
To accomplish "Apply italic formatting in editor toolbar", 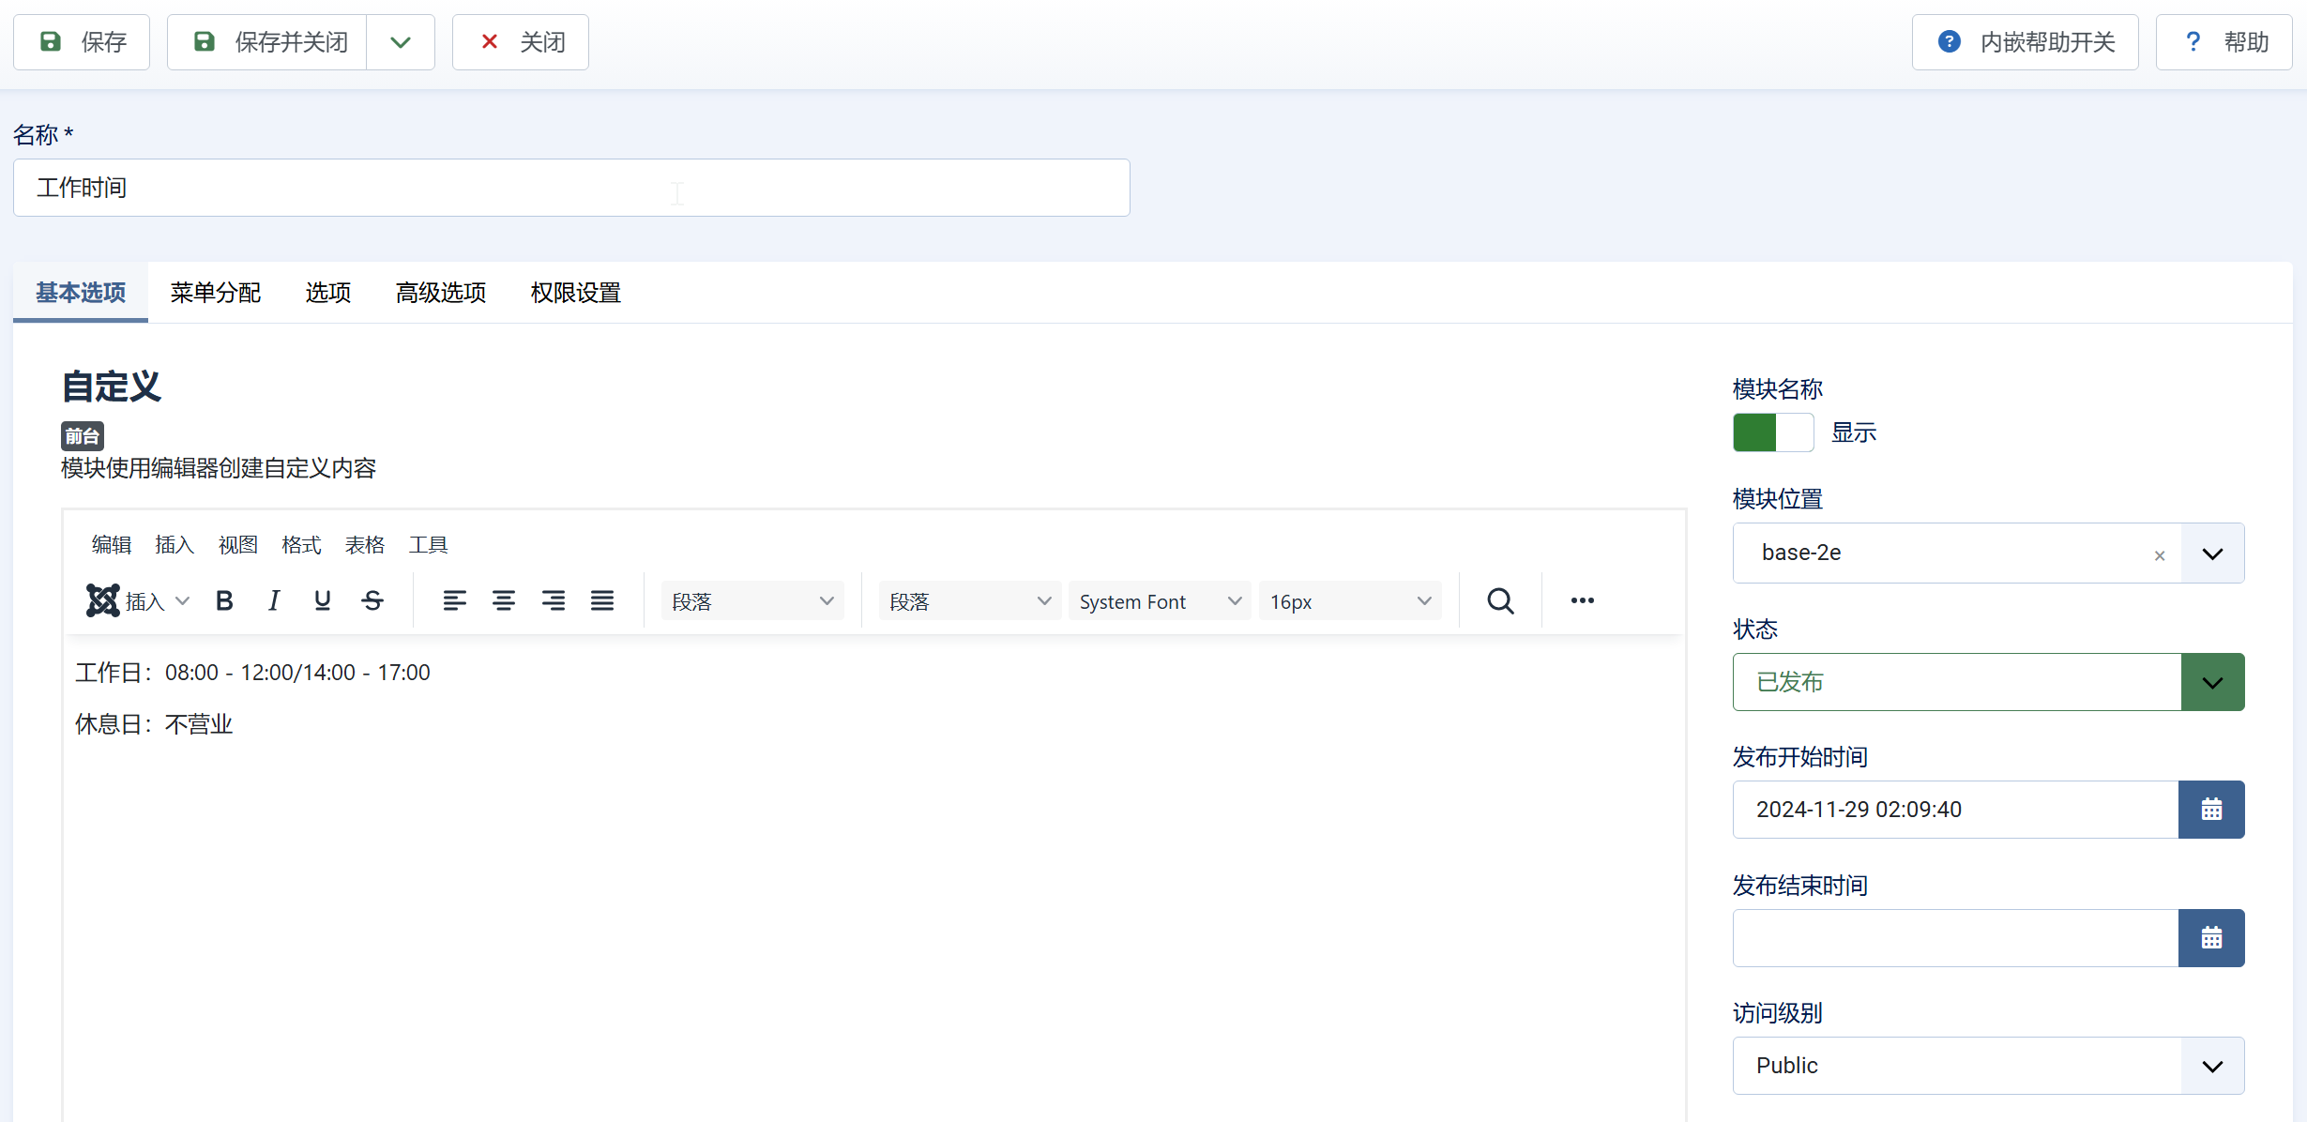I will coord(273,600).
